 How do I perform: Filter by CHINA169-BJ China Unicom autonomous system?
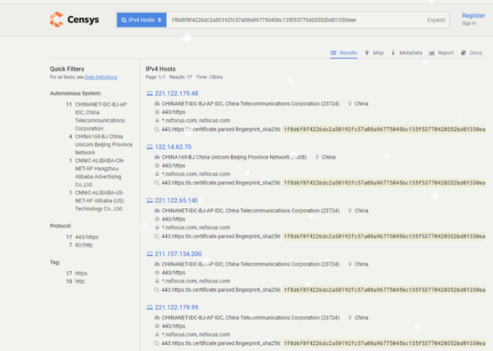[103, 145]
